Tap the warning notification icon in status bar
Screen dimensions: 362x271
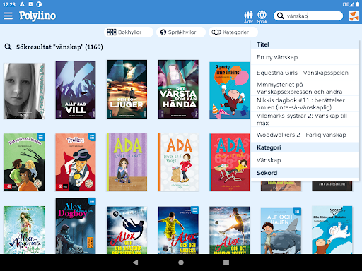(x=22, y=4)
